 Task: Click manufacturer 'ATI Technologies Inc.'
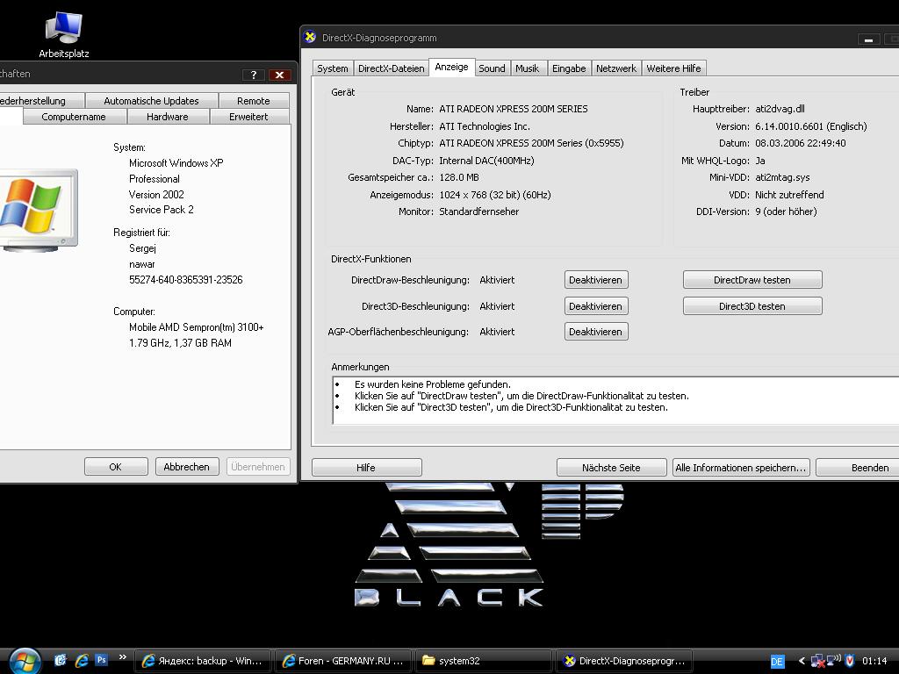tap(485, 126)
